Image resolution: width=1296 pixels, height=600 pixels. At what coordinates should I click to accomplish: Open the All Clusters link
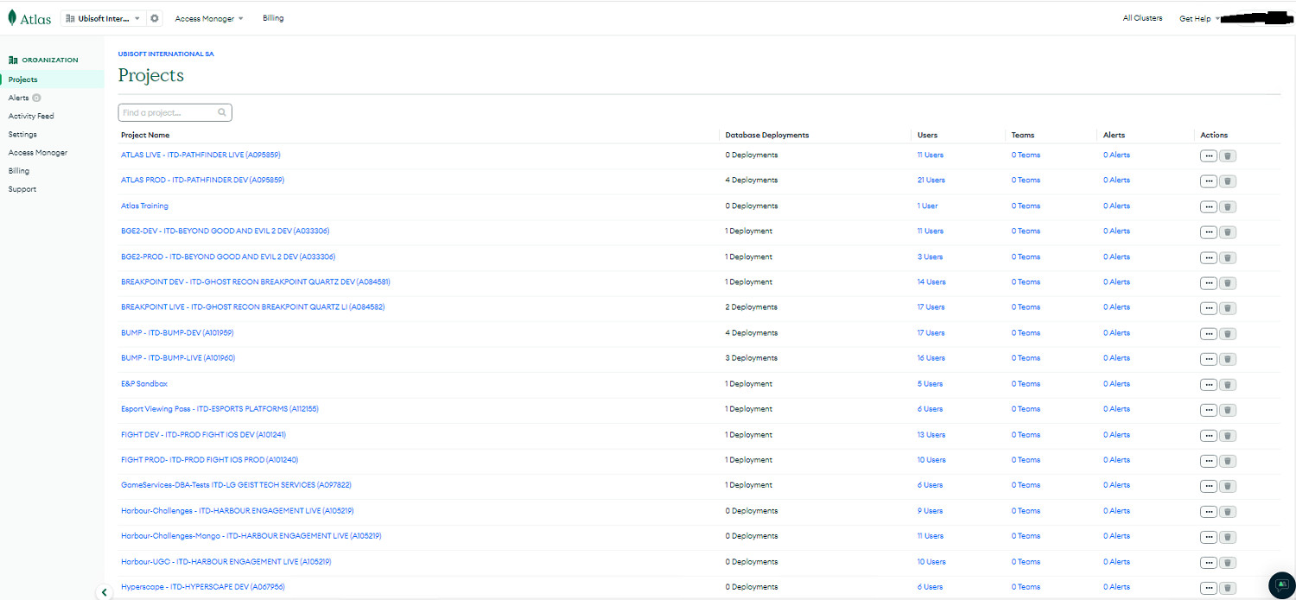click(x=1142, y=18)
